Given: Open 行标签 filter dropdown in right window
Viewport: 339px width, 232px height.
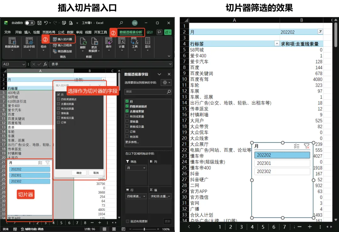Looking at the screenshot, I should coord(277,44).
